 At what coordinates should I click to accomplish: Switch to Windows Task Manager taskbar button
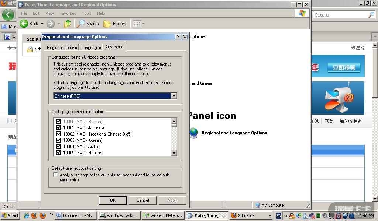pyautogui.click(x=119, y=215)
